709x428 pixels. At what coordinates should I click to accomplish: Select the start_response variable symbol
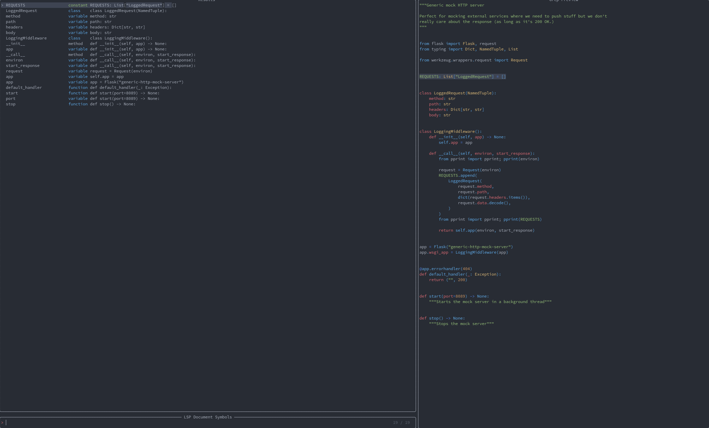(22, 65)
